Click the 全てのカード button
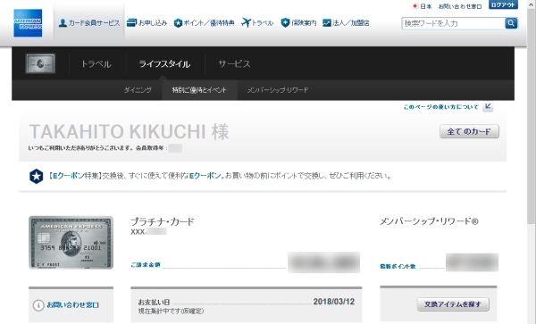536x324 pixels. [469, 131]
